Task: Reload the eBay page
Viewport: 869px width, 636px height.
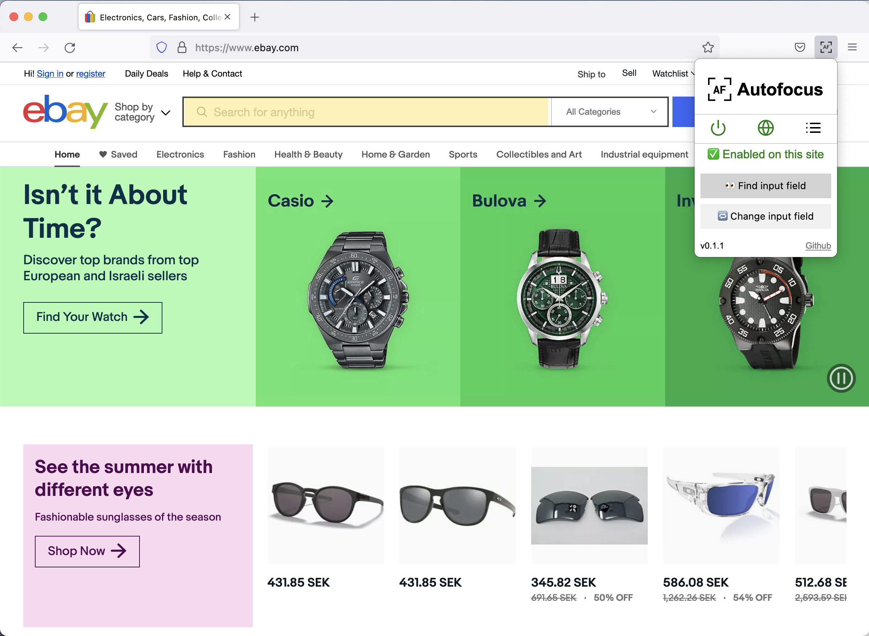Action: pyautogui.click(x=70, y=48)
